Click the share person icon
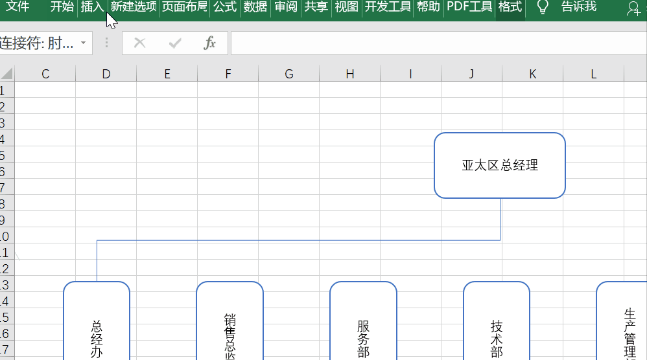 (633, 8)
